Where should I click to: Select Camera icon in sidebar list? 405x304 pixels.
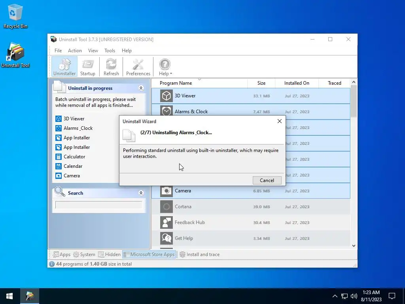point(59,176)
